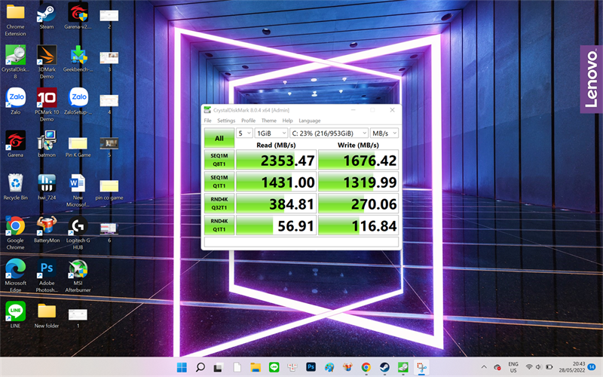Open the Steam desktop shortcut
The image size is (603, 377).
tap(47, 16)
